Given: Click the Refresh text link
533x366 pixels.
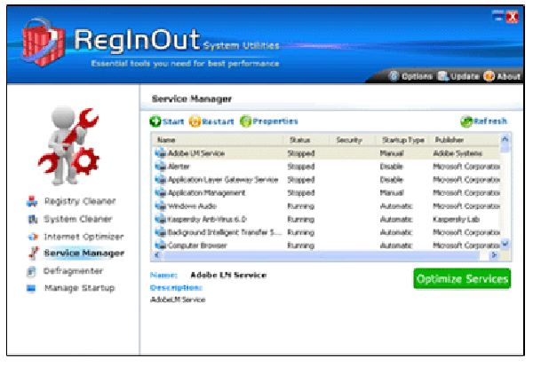Looking at the screenshot, I should (x=490, y=121).
